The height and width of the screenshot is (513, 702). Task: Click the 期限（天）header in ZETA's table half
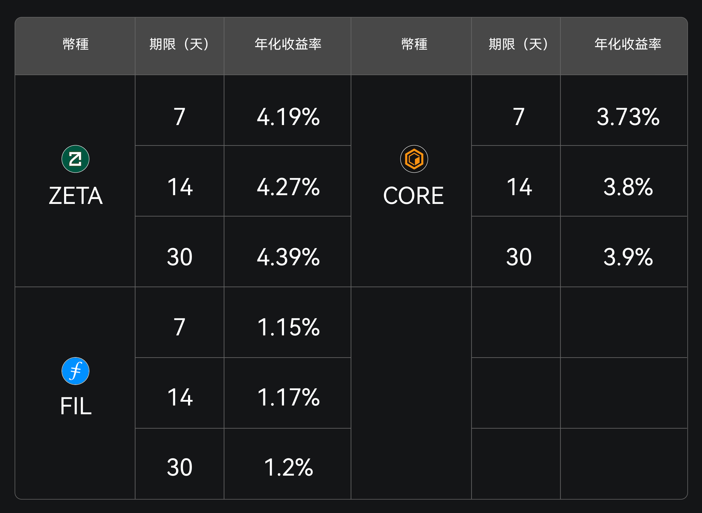(180, 44)
